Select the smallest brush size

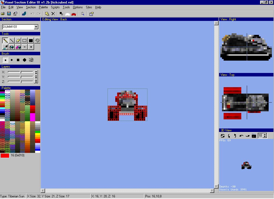pos(5,60)
